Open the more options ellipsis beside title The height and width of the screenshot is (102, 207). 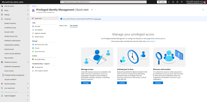click(96, 10)
